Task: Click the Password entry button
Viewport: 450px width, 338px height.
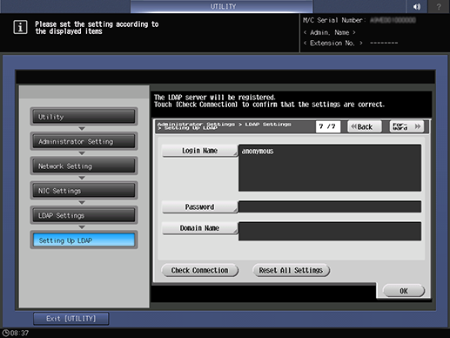Action: coord(199,206)
